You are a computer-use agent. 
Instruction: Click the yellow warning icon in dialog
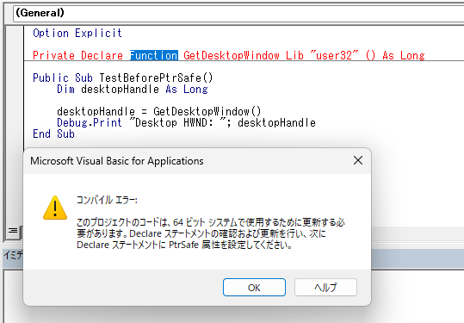(55, 208)
